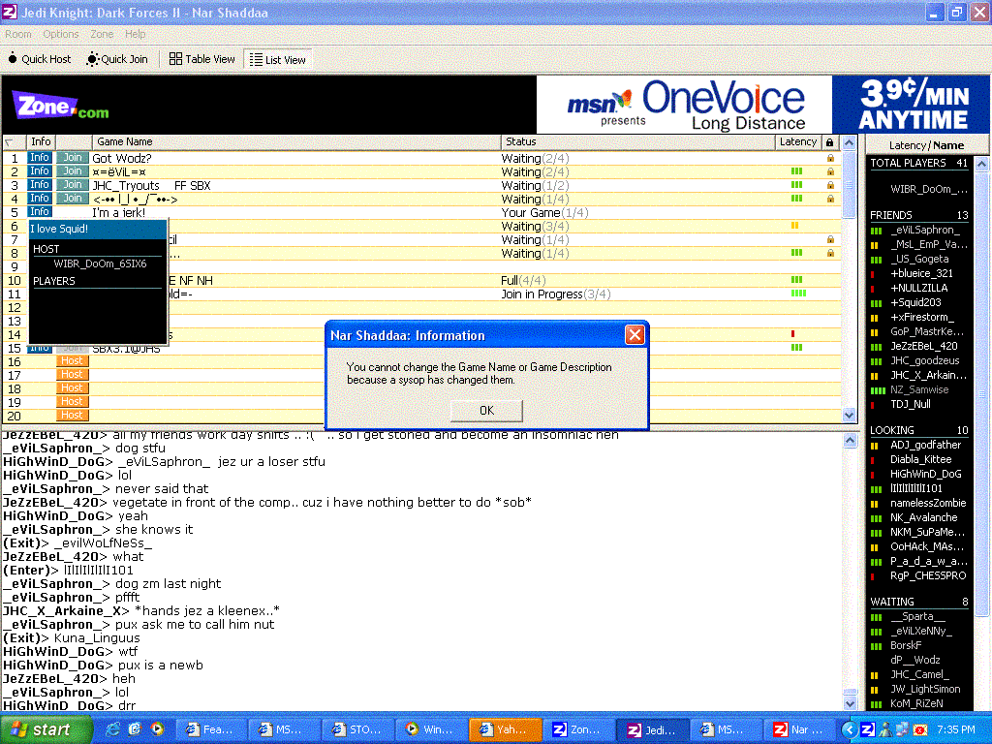Sort games by the Status column
This screenshot has height=744, width=992.
tap(637, 142)
